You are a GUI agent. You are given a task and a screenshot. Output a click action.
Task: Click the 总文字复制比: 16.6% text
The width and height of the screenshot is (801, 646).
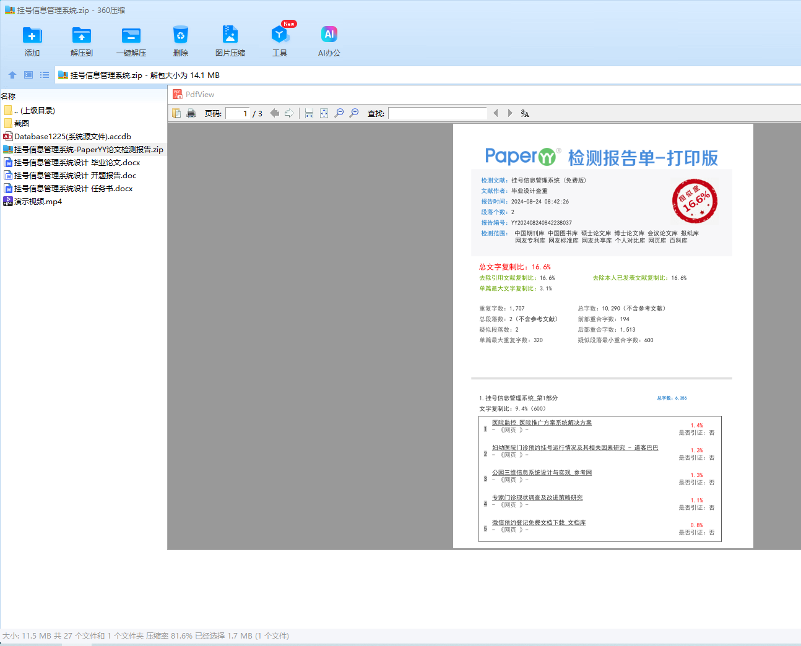point(515,267)
